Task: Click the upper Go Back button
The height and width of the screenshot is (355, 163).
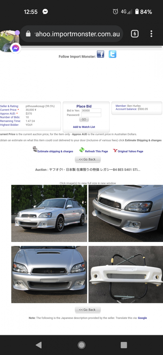Action: (x=88, y=159)
